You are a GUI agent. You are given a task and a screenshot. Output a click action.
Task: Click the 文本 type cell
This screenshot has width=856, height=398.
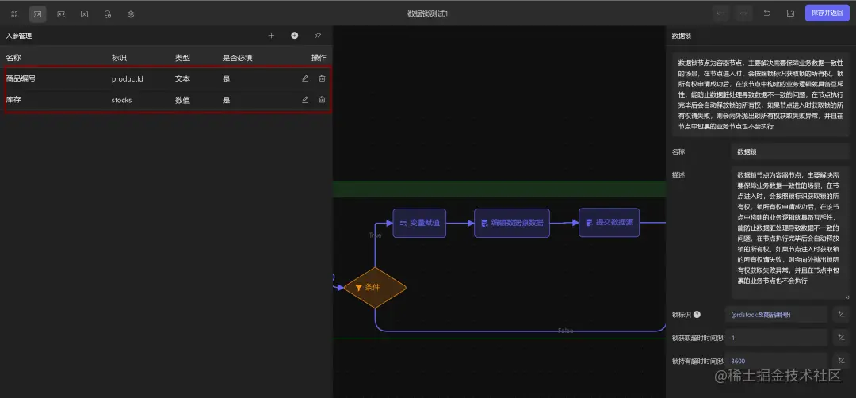[182, 78]
